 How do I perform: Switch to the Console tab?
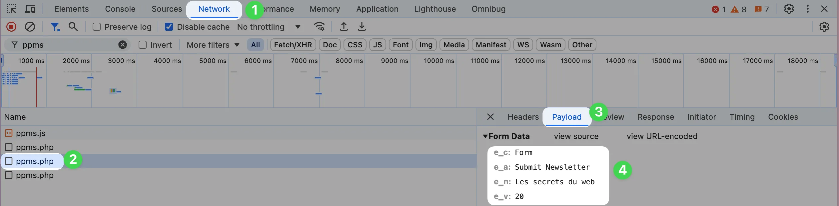[x=120, y=9]
